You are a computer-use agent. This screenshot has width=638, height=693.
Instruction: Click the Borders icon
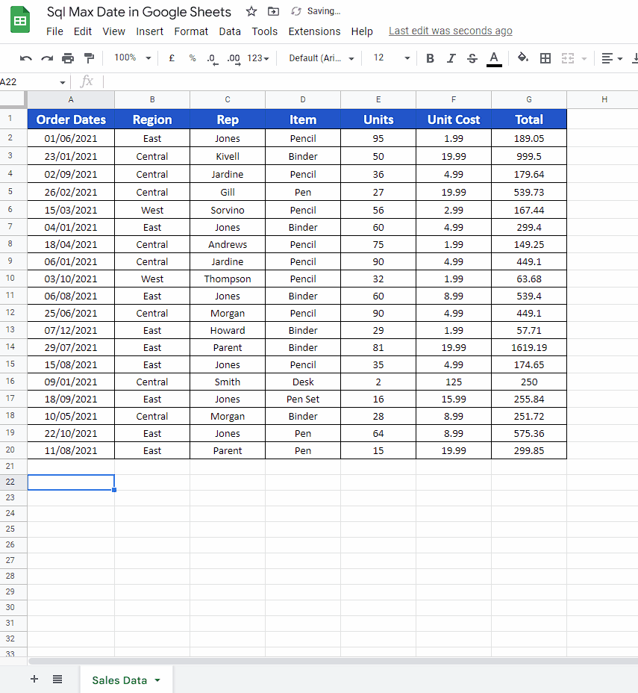point(545,58)
